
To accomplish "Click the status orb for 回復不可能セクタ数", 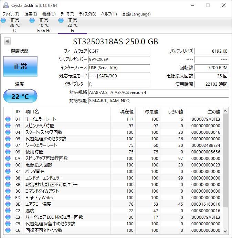I will (x=8, y=230).
